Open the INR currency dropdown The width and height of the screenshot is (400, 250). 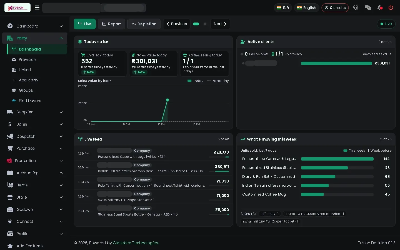283,8
